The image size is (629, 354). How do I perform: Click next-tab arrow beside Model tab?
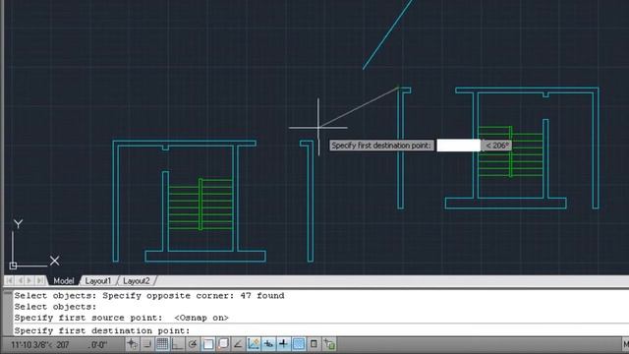pos(29,280)
